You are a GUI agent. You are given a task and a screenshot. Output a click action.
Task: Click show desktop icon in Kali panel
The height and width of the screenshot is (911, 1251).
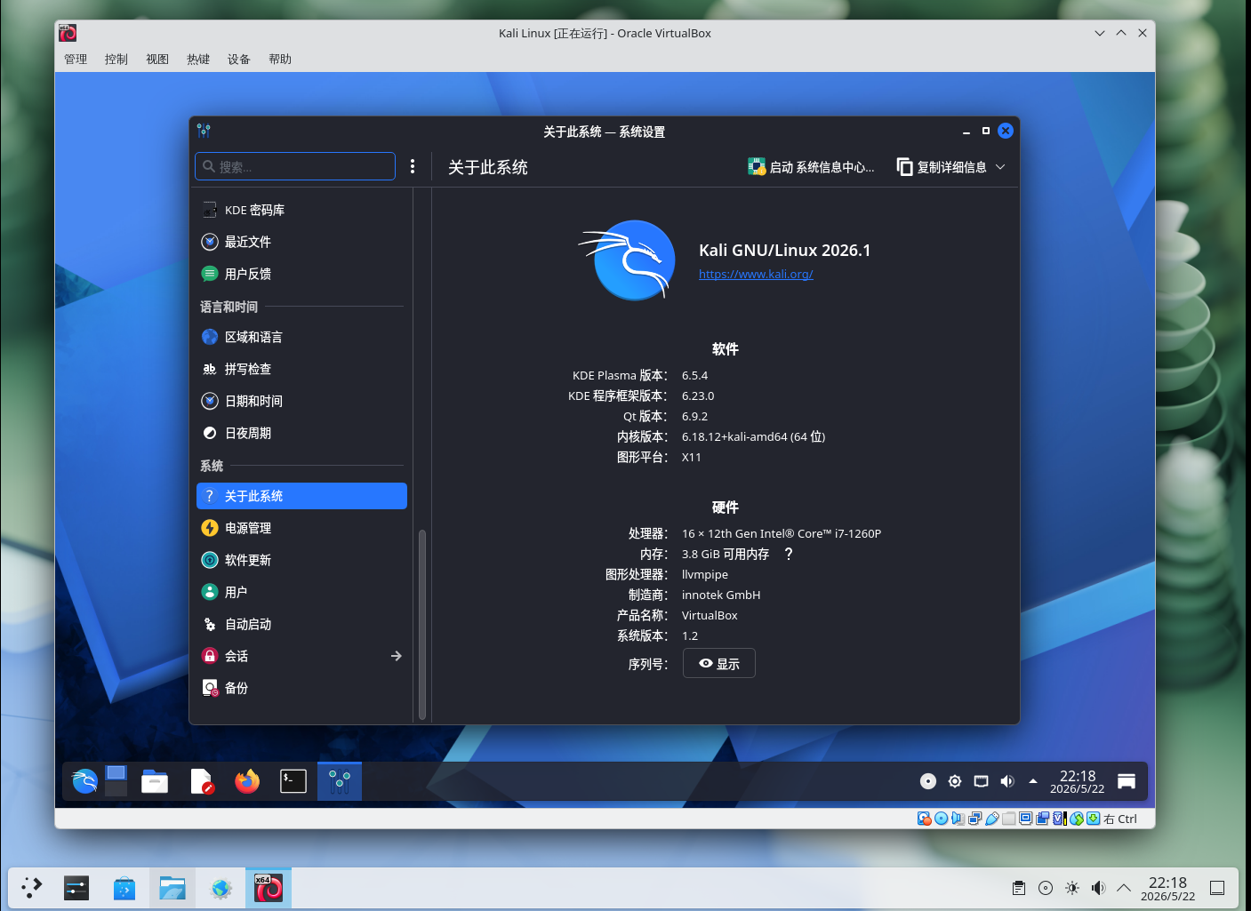1127,781
